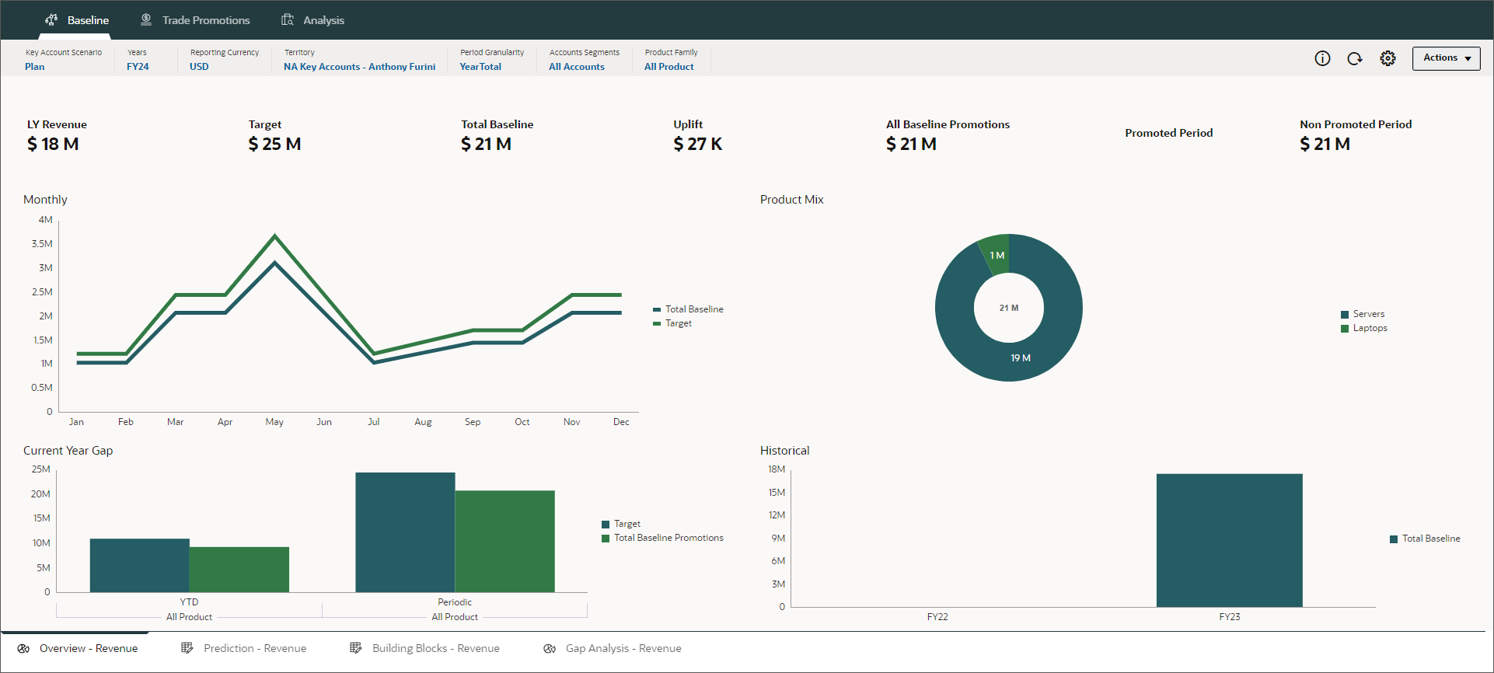
Task: Click the Gap Analysis - Revenue icon
Action: pos(550,648)
